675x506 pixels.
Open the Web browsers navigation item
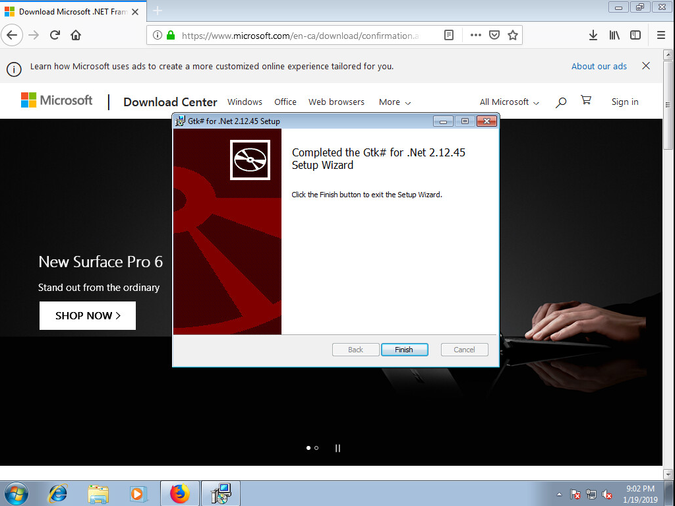pyautogui.click(x=336, y=102)
